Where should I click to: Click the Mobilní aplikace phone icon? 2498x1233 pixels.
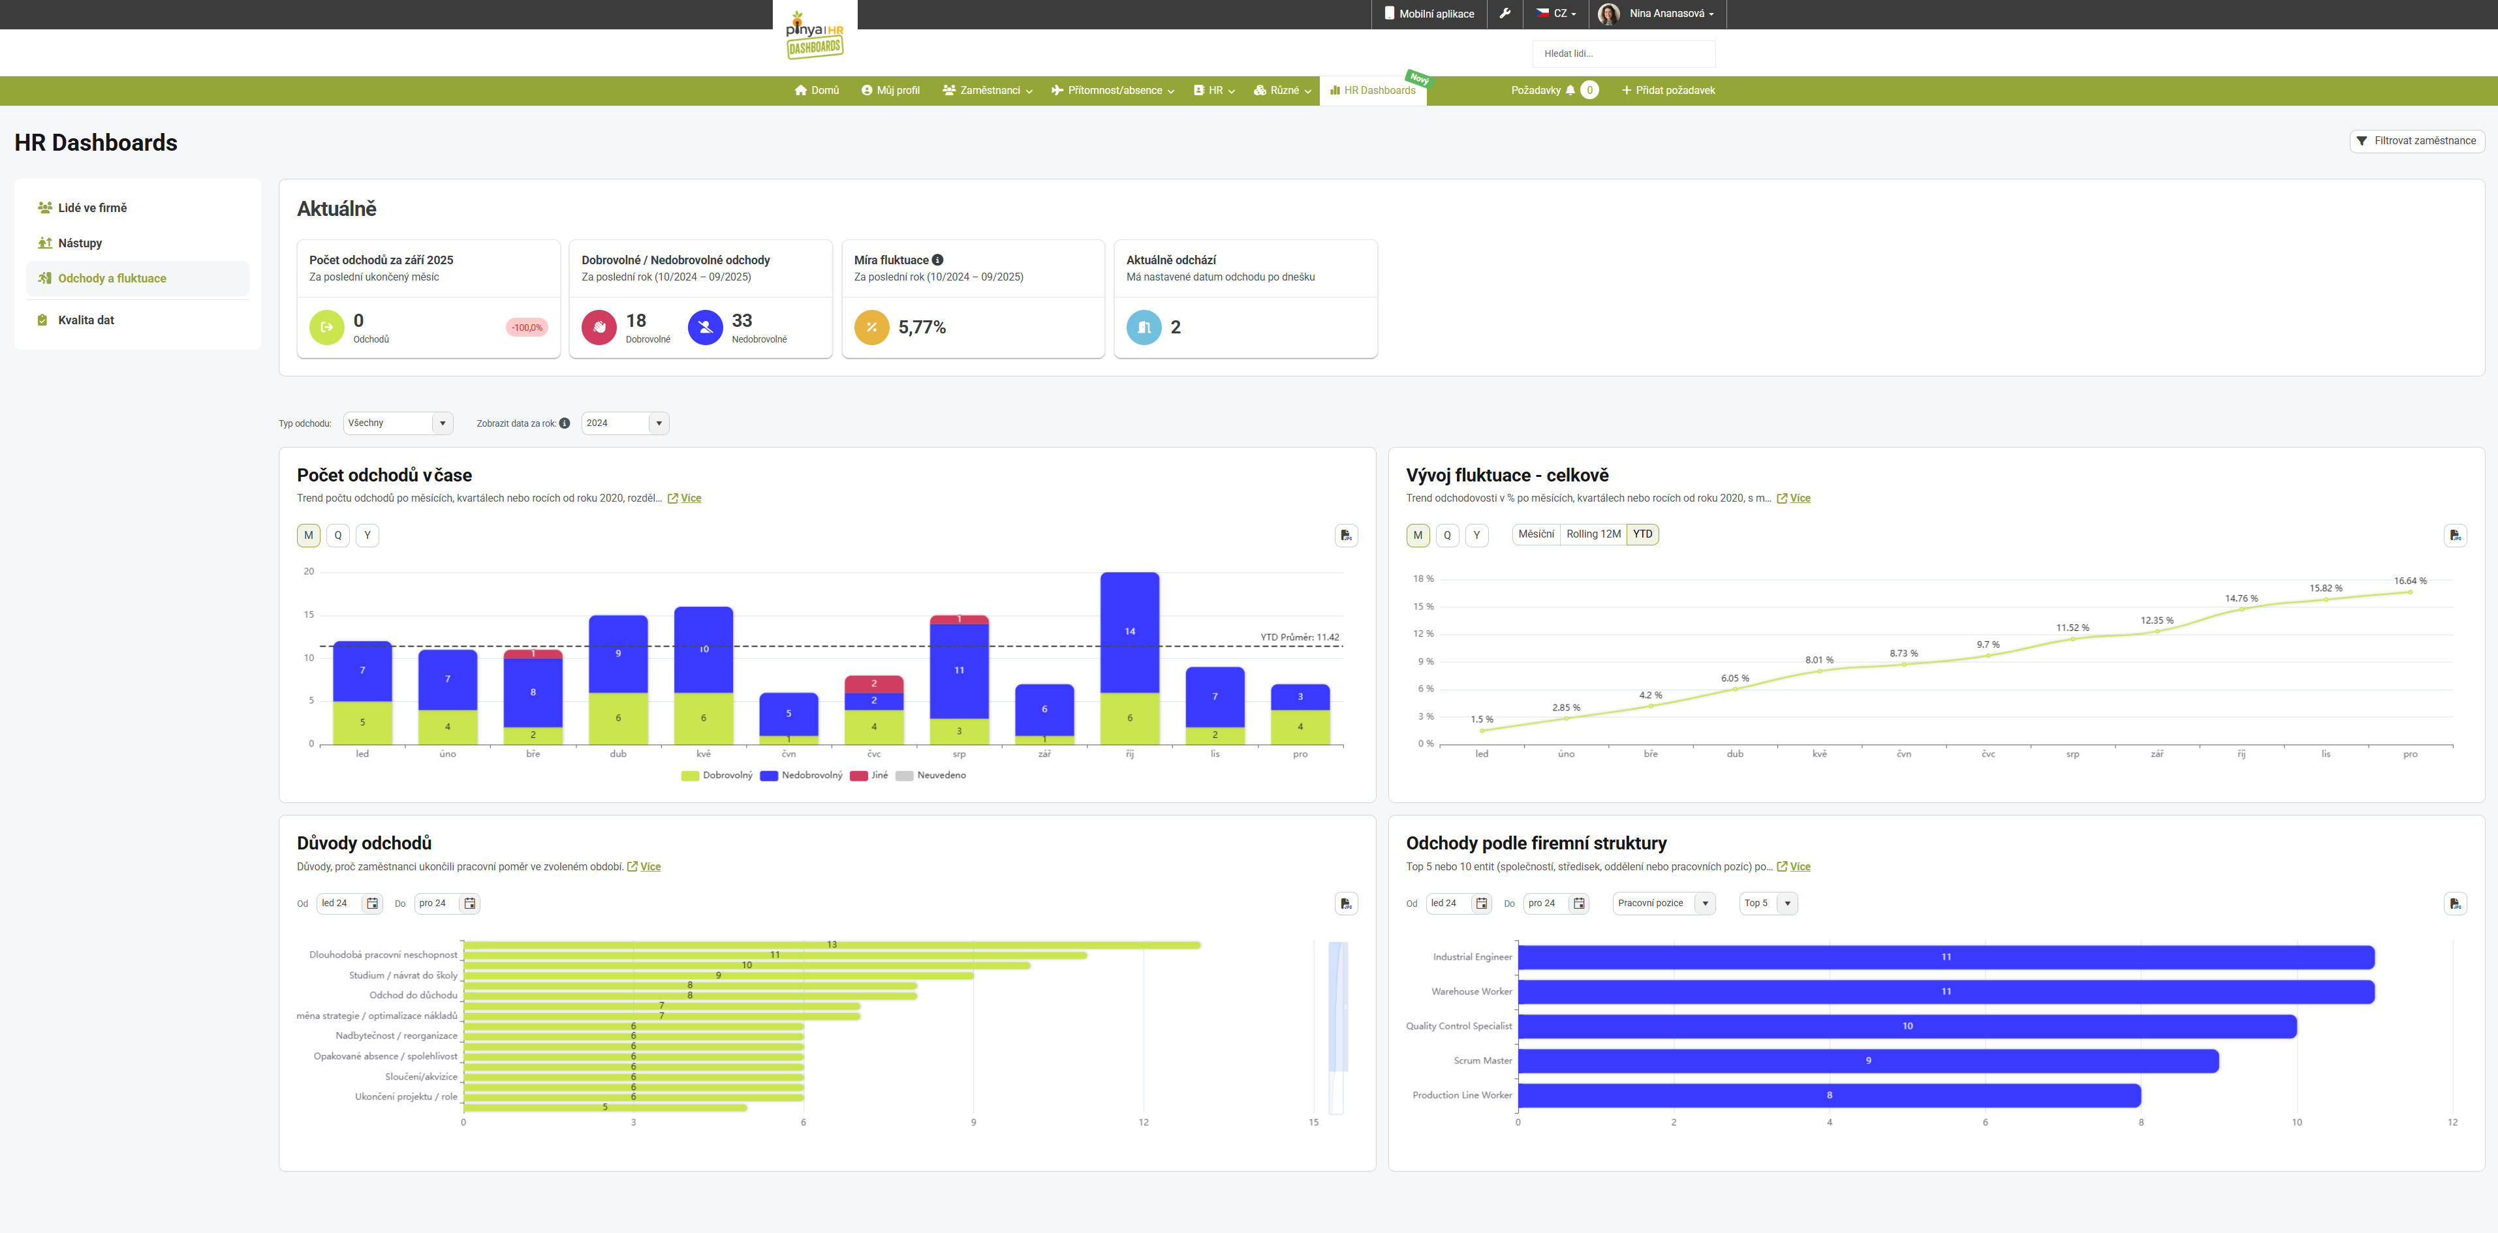pos(1390,14)
